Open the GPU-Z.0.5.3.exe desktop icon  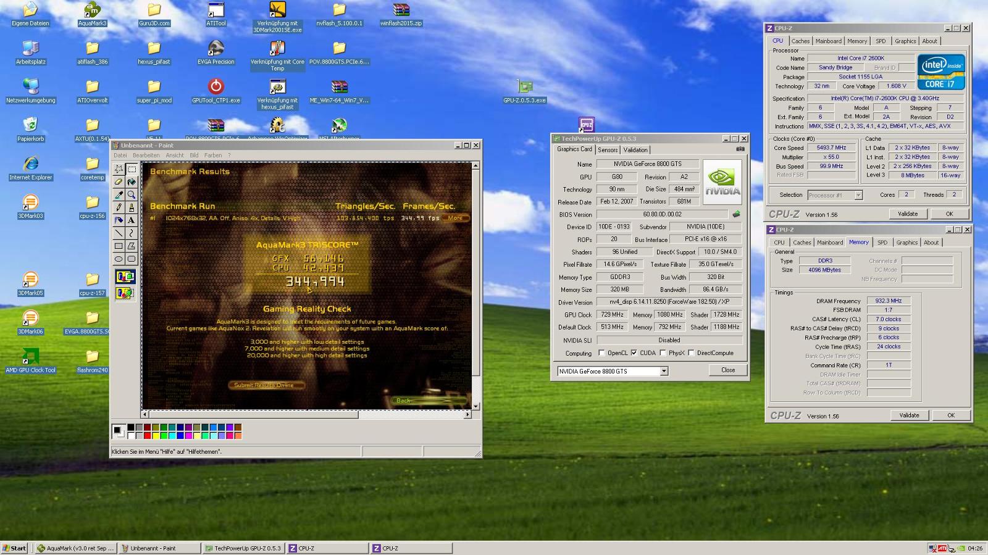(x=524, y=91)
